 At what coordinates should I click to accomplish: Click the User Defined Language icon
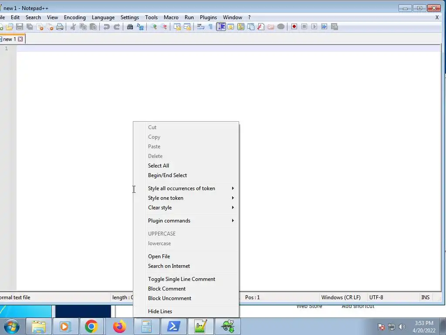coord(231,27)
